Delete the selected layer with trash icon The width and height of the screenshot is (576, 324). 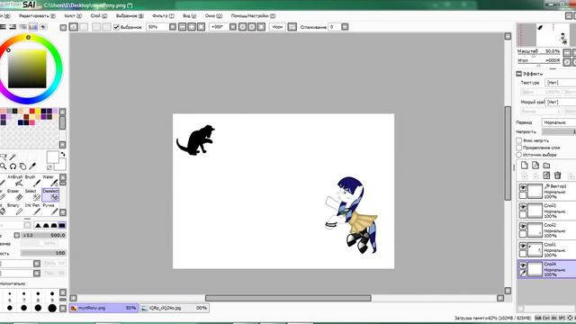tap(558, 175)
